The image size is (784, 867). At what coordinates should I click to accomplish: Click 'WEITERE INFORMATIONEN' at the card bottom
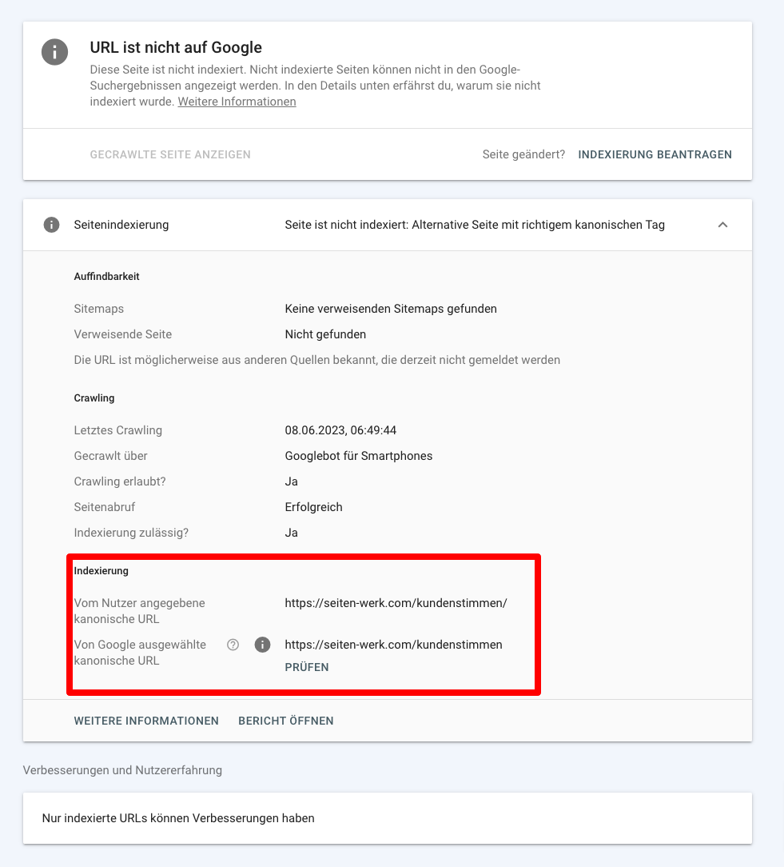(x=146, y=721)
